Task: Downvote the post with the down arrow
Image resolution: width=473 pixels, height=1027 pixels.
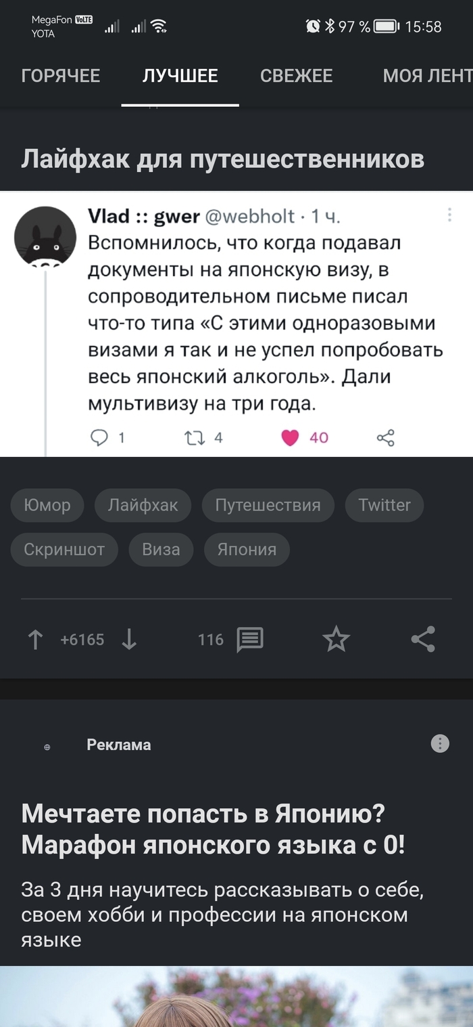Action: click(x=130, y=638)
